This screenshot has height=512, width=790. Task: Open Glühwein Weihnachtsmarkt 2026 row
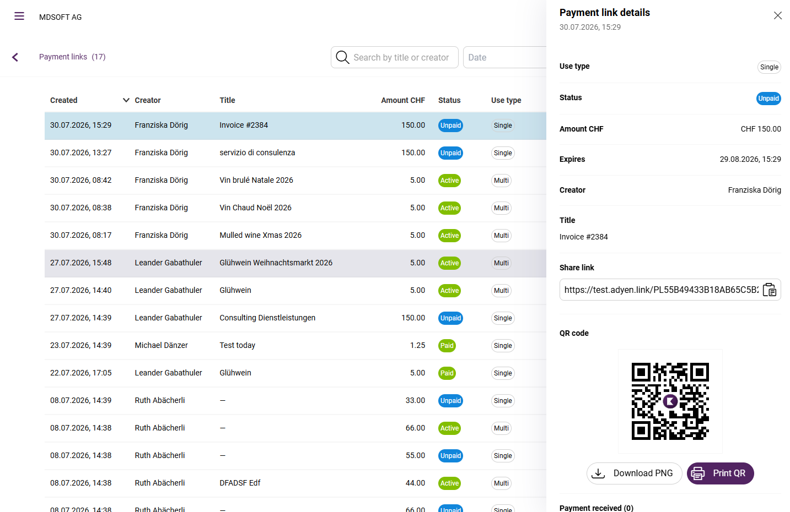click(x=295, y=263)
